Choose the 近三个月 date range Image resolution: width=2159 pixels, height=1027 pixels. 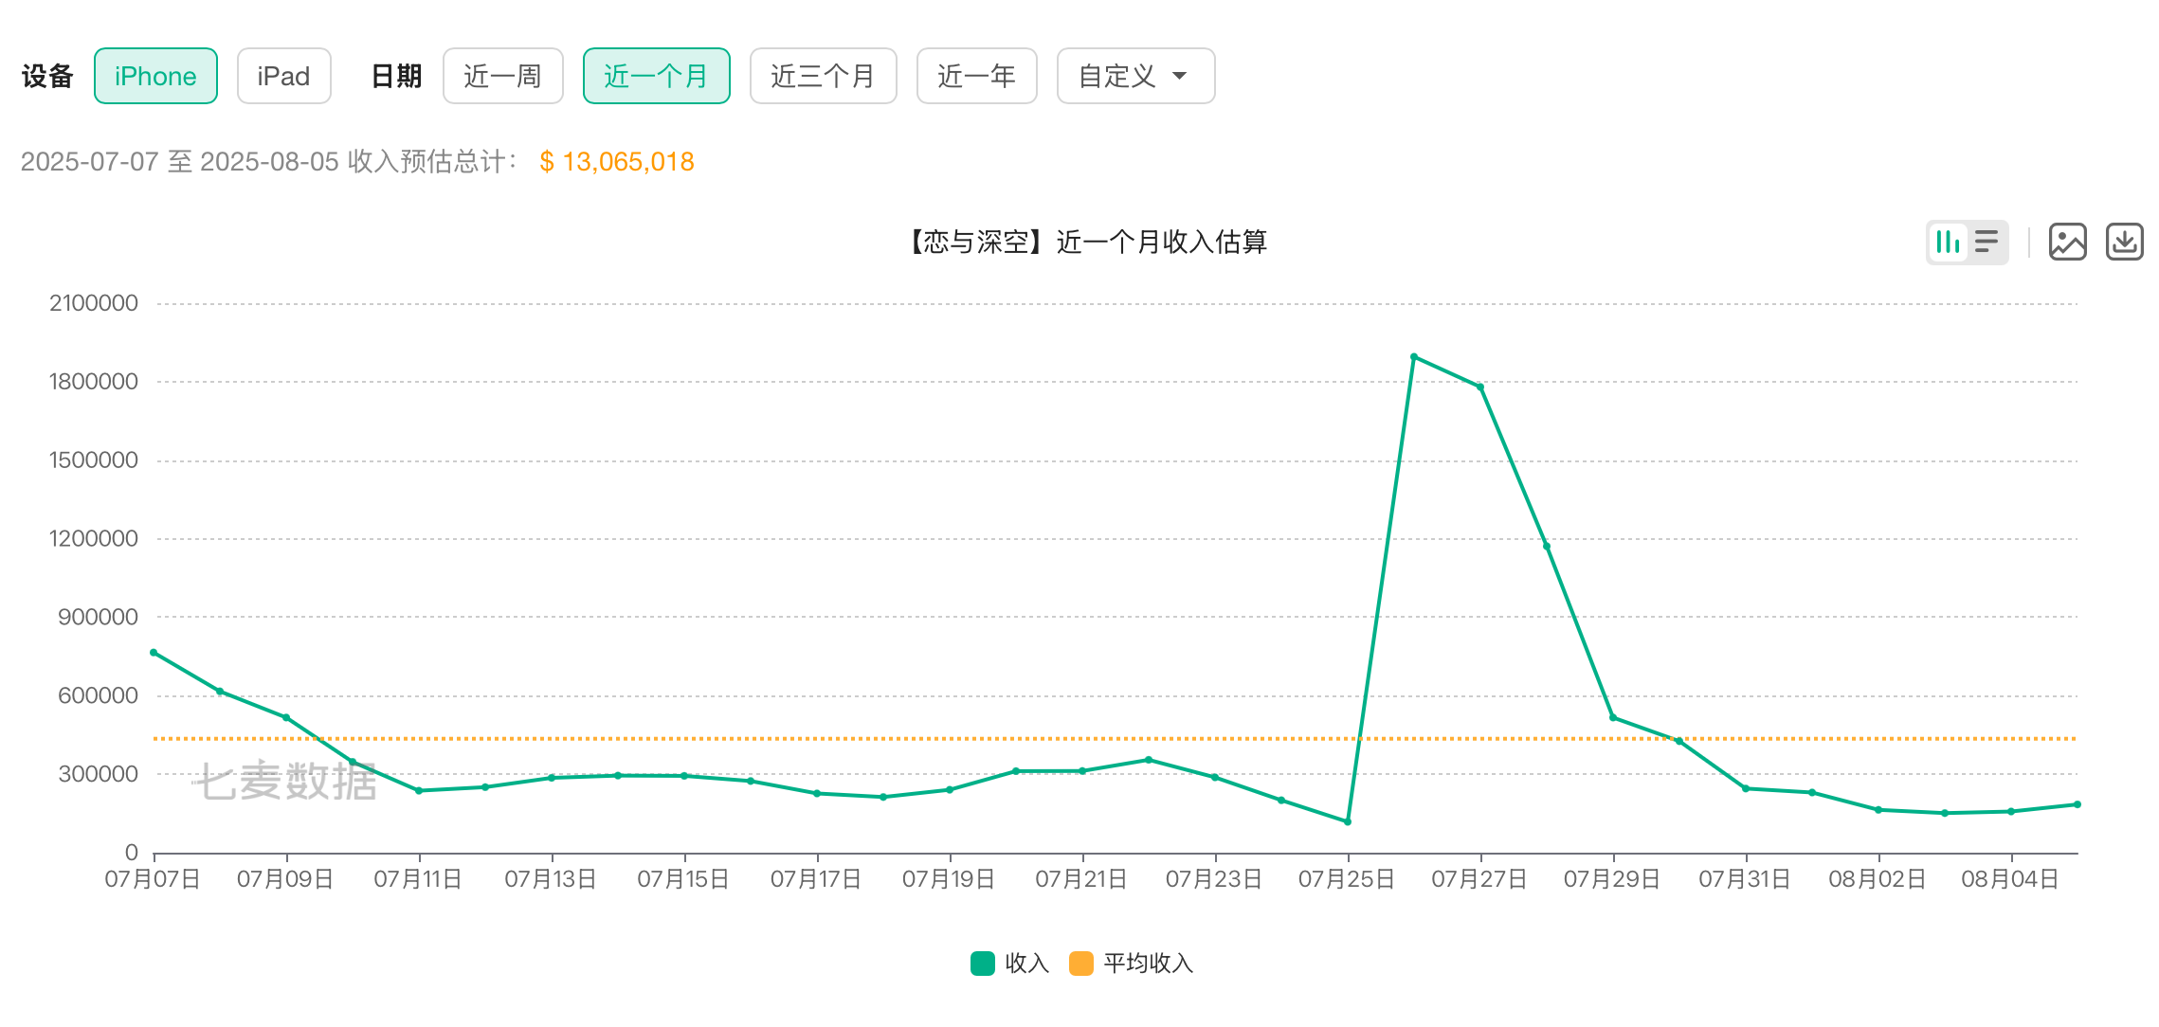pos(823,76)
